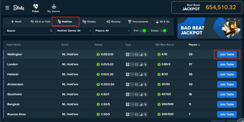Sort by Table Name column header
The image size is (244, 122).
point(13,45)
